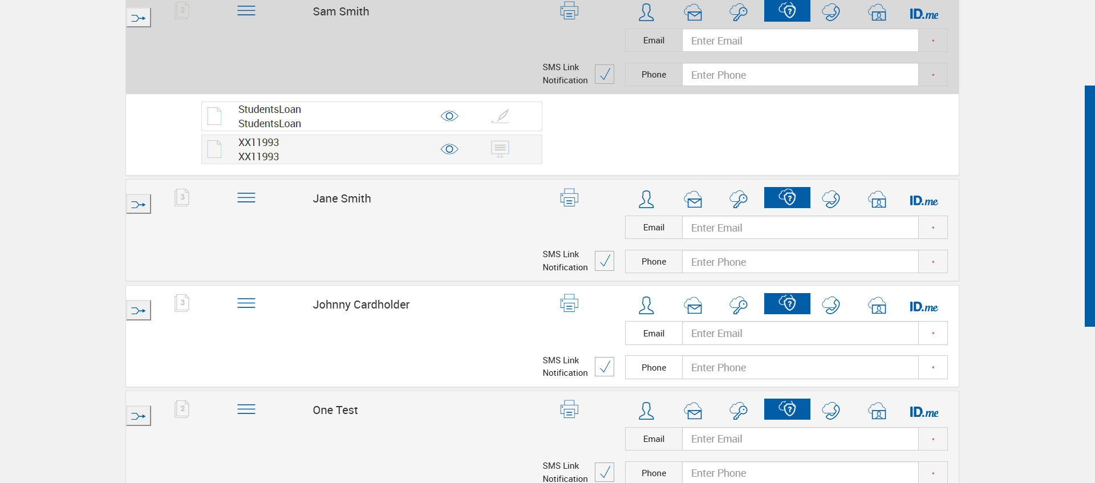Screen dimensions: 1095x483
Task: Focus the Phone field for One Test
Action: (800, 473)
